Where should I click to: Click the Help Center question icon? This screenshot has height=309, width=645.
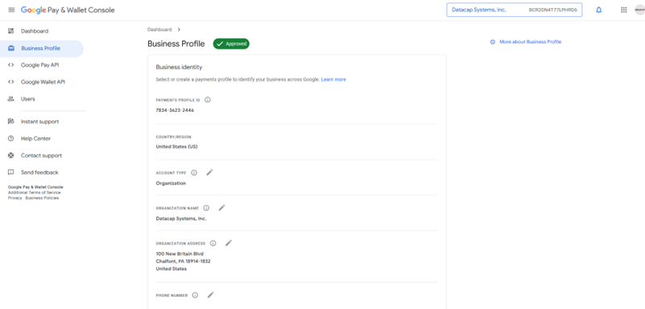pyautogui.click(x=11, y=138)
